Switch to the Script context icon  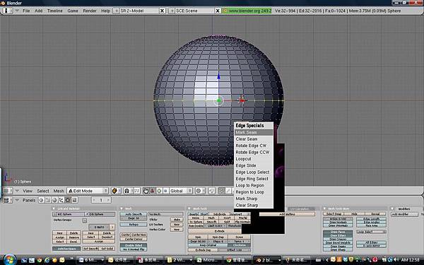coord(48,200)
